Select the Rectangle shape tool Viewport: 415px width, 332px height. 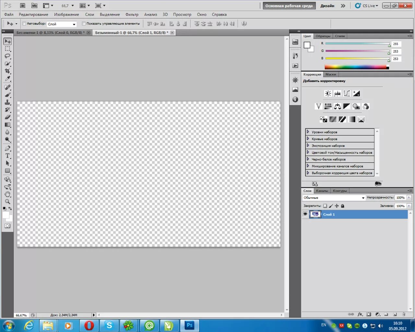coord(8,171)
